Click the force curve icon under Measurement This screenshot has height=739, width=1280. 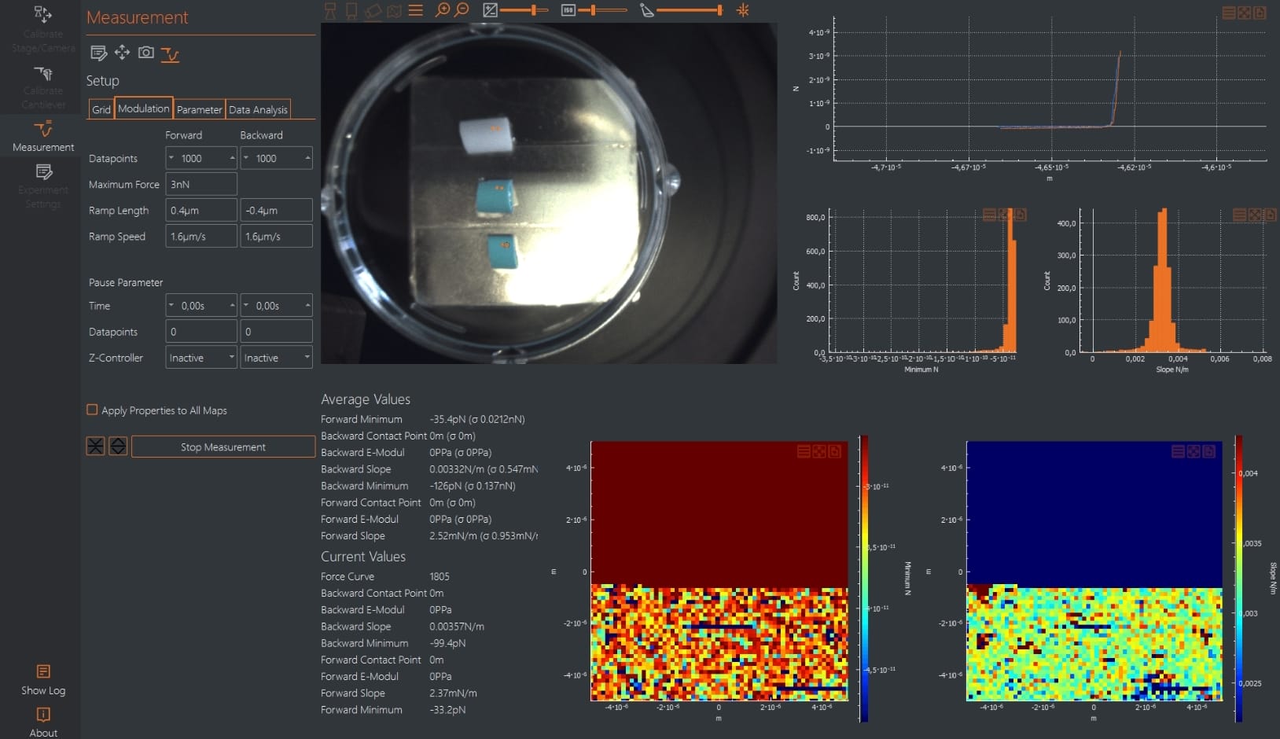pos(170,53)
